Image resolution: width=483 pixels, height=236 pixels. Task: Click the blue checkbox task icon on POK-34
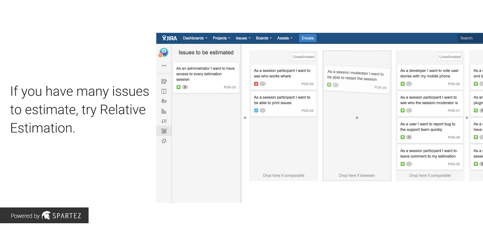click(x=256, y=111)
